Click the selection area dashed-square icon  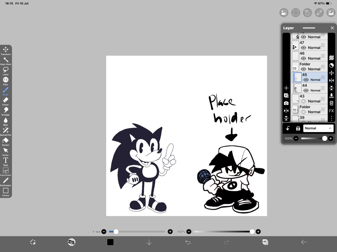295,13
